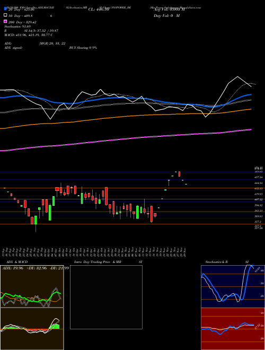
Task: Click the Day Vol: 0 M text
Action: [x=167, y=16]
